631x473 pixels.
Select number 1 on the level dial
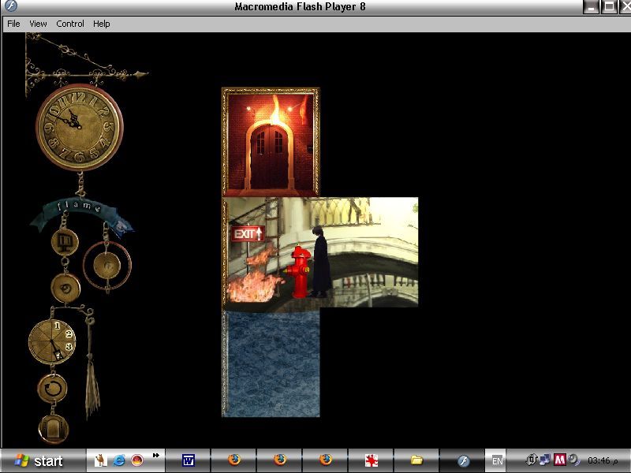[x=57, y=326]
